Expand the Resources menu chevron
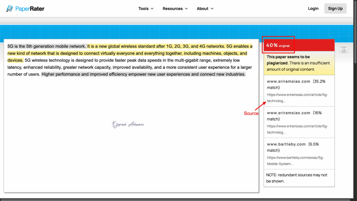This screenshot has height=201, width=357. [187, 8]
